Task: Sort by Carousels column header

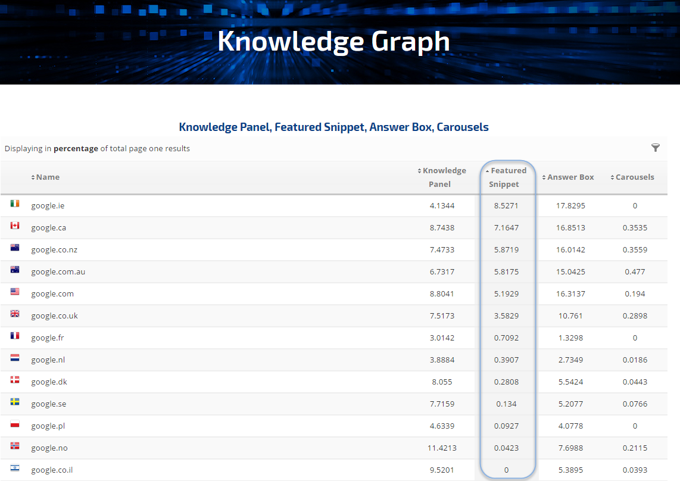Action: click(x=634, y=177)
